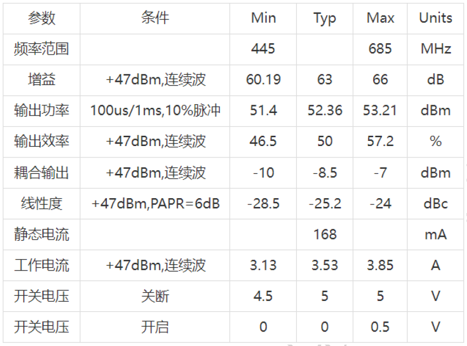
Task: Click the Typ column header
Action: 325,19
